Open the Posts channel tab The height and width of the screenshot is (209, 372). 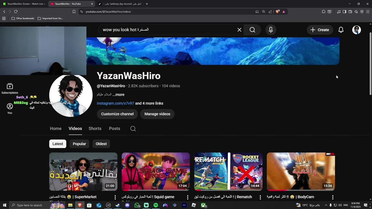click(x=115, y=129)
